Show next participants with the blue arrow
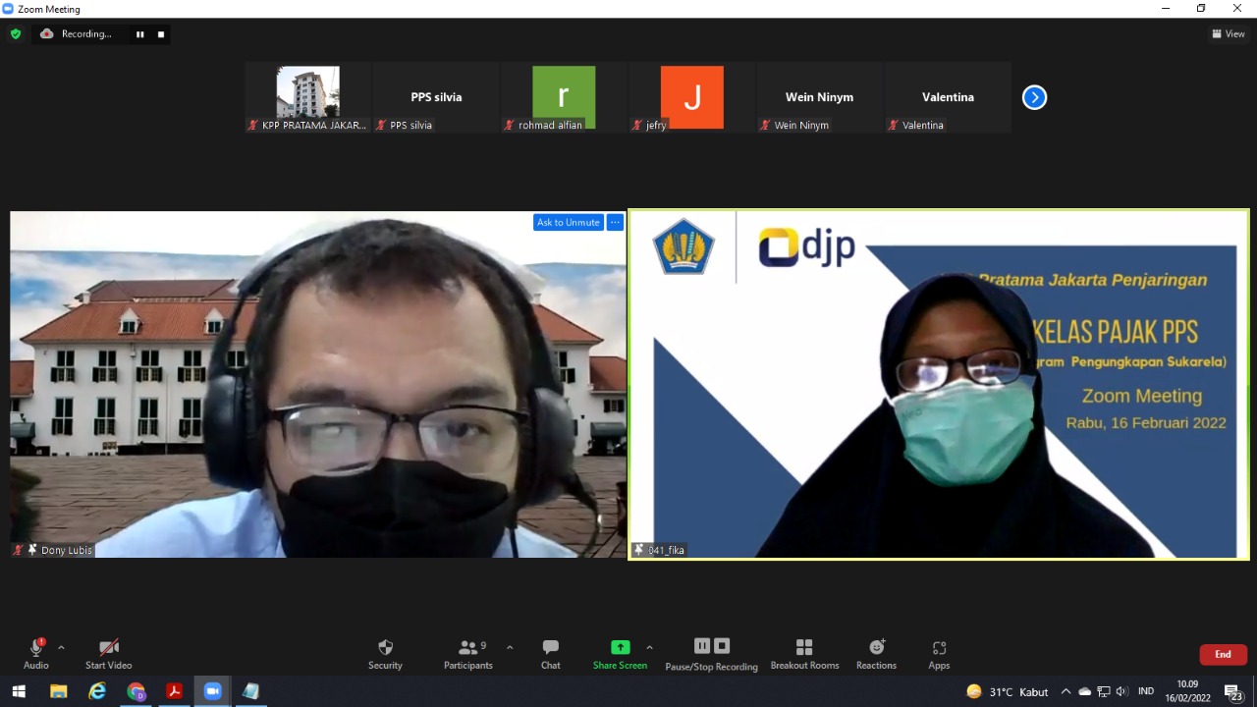Viewport: 1257px width, 707px height. (x=1034, y=97)
